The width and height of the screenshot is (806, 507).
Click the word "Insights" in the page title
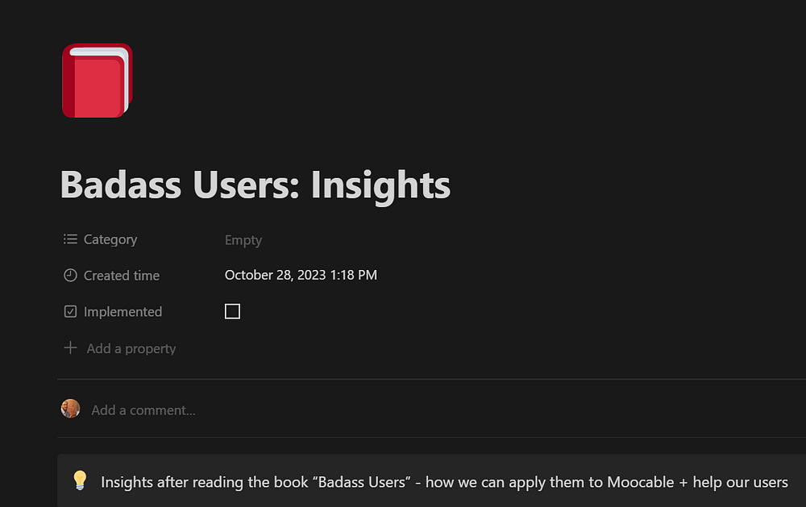(x=380, y=185)
